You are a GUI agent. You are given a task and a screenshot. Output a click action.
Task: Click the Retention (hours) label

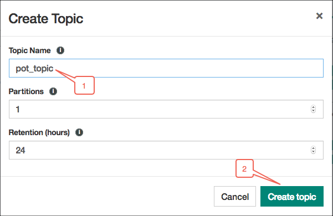point(39,132)
